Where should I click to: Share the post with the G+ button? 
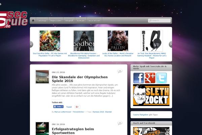(x=77, y=107)
